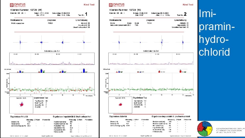The width and height of the screenshot is (245, 138).
Task: Select 'Kind Test' heading on Test 1 report
Action: 89,5
